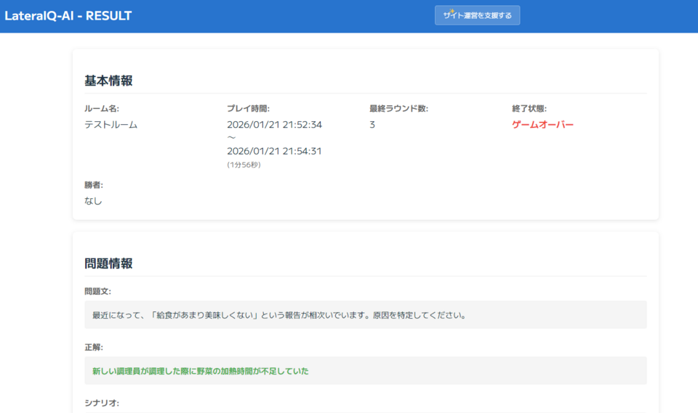Click the duration text (1分56秒)
Screen dimensions: 698x413
click(x=244, y=165)
